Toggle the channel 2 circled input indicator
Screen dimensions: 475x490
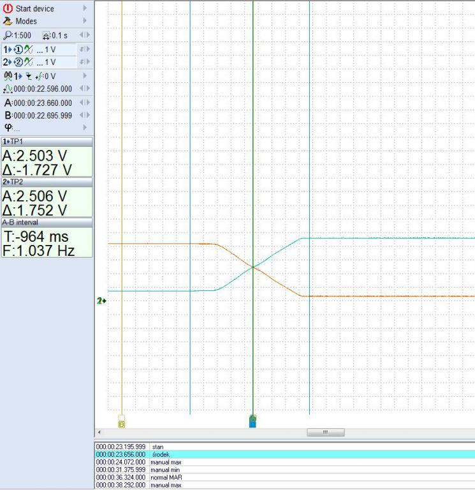click(x=18, y=62)
